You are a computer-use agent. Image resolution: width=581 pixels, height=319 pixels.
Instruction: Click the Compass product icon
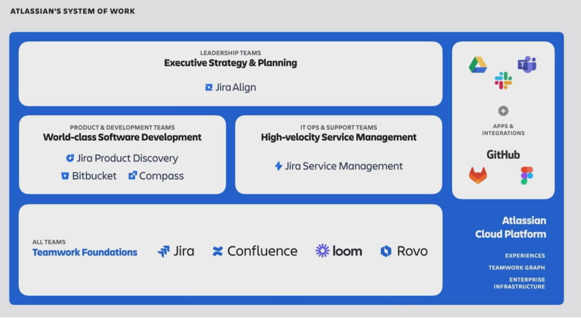pos(133,176)
